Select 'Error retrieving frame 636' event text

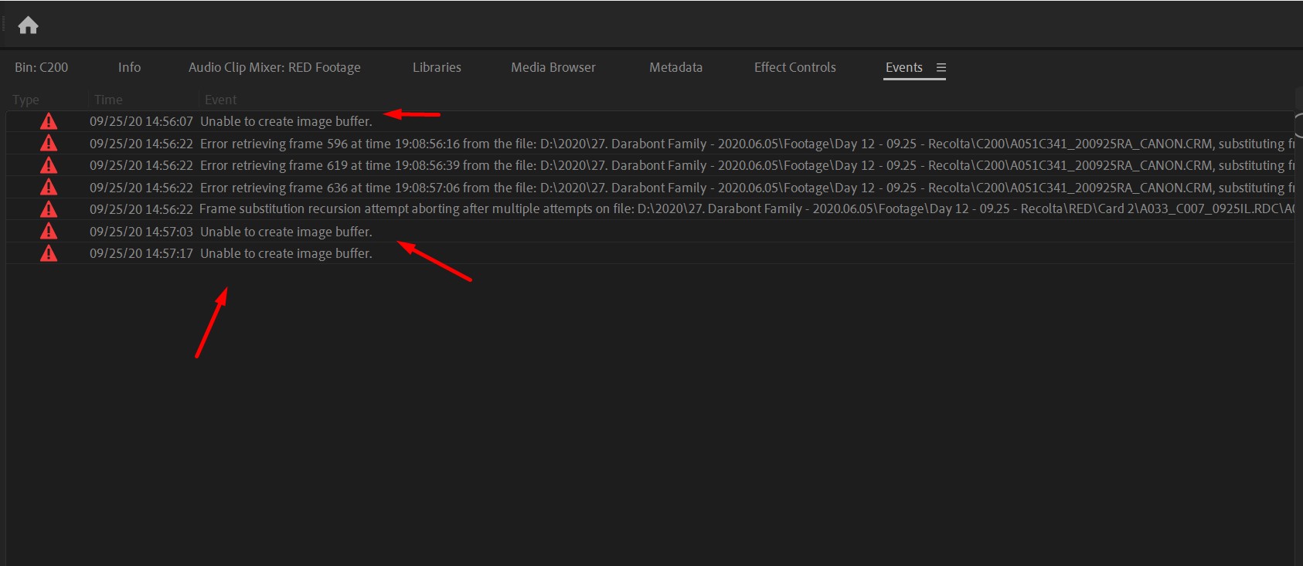click(746, 188)
